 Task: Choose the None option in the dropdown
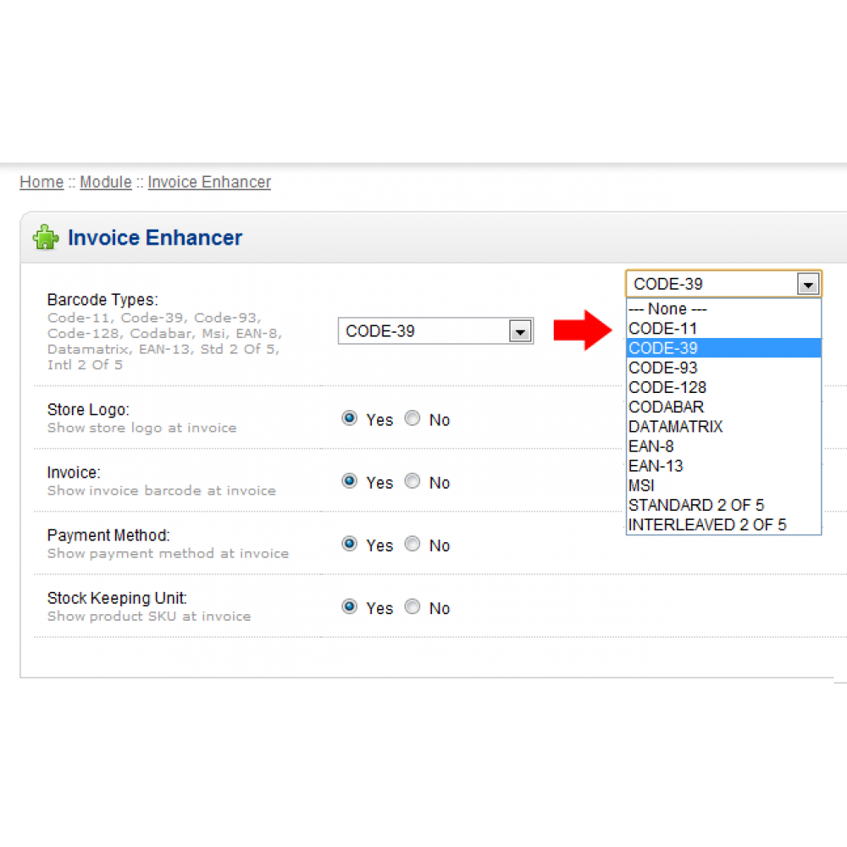click(668, 308)
